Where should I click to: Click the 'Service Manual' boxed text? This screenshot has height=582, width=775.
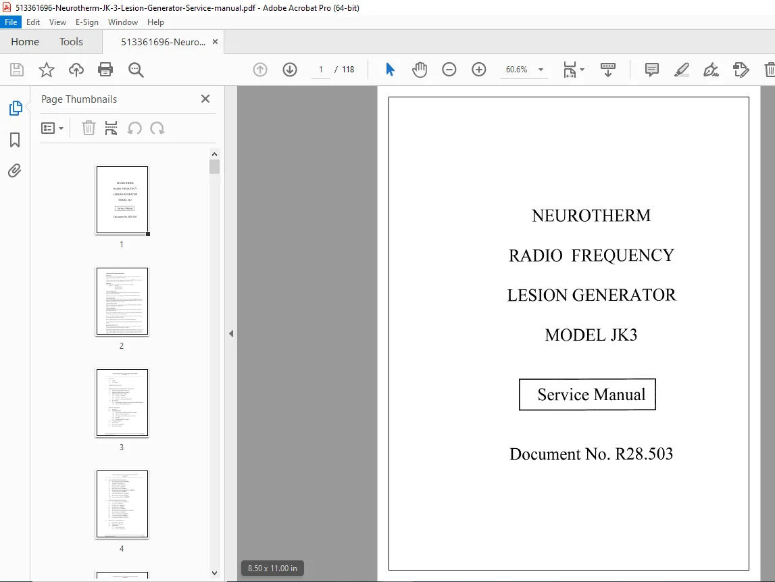pos(587,395)
